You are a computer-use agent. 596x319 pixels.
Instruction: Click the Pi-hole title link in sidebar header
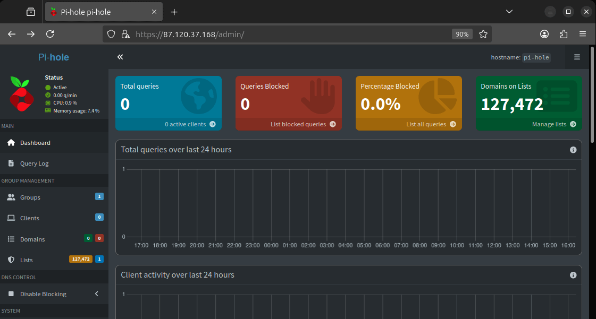54,57
